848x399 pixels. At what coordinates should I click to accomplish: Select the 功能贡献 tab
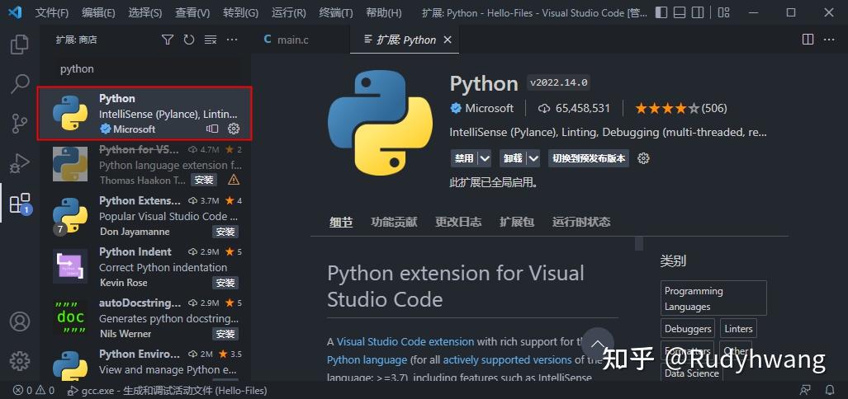394,222
